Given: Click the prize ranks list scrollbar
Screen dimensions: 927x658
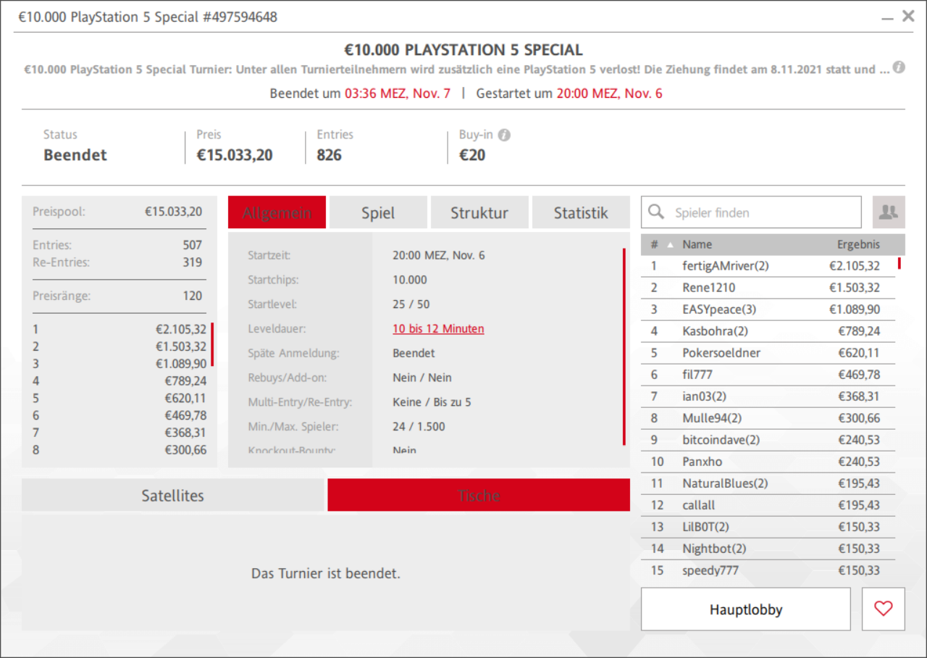Looking at the screenshot, I should (x=213, y=345).
